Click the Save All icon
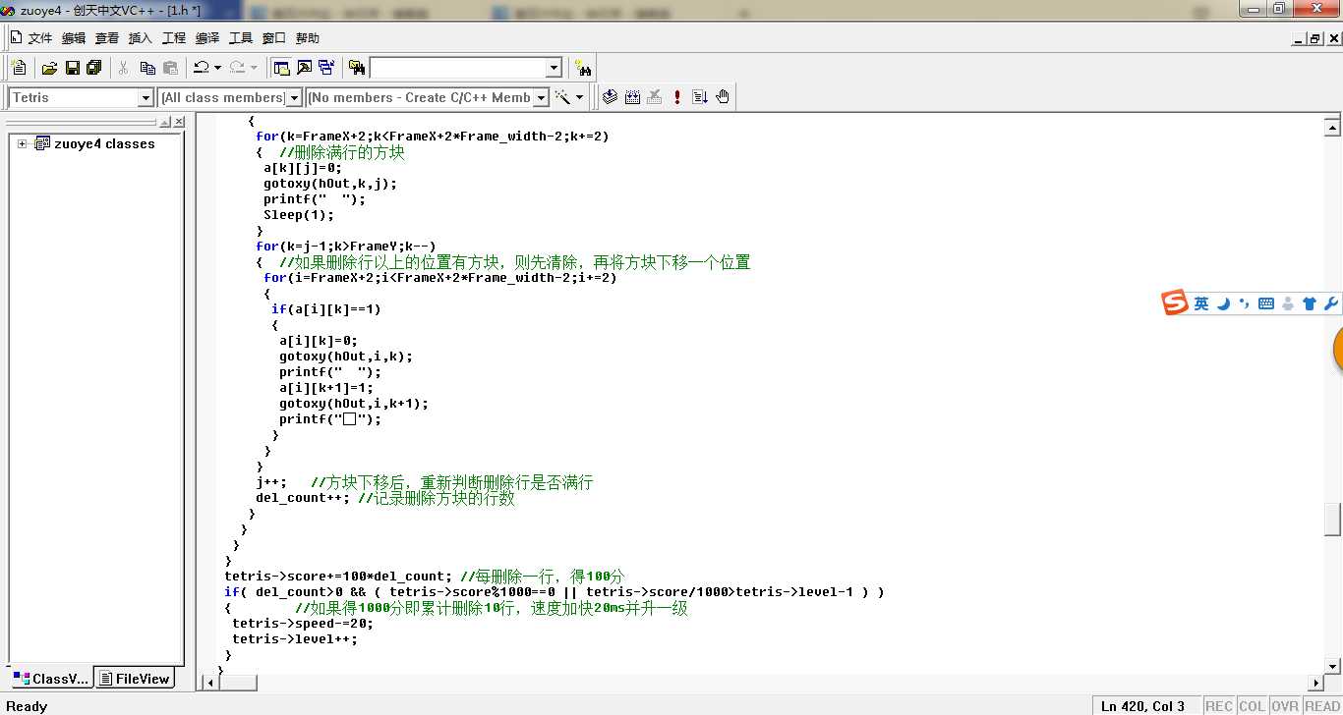 coord(94,68)
